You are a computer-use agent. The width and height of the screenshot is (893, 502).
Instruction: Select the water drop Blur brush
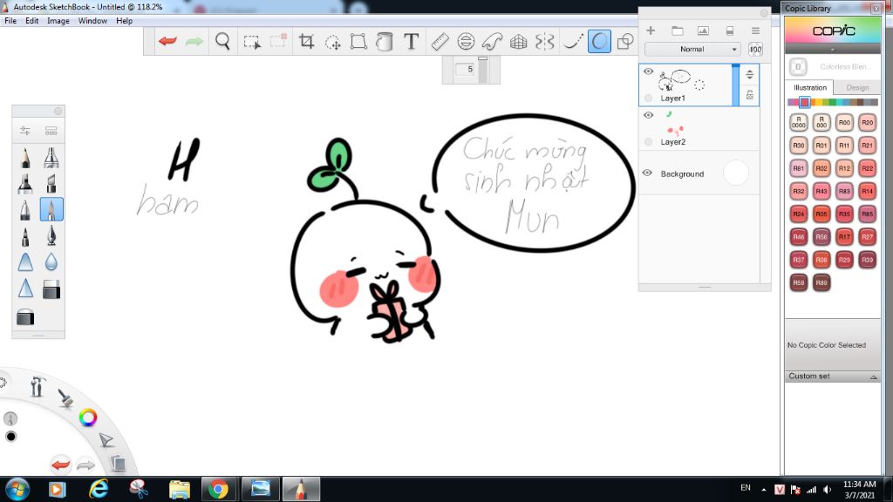pos(51,262)
